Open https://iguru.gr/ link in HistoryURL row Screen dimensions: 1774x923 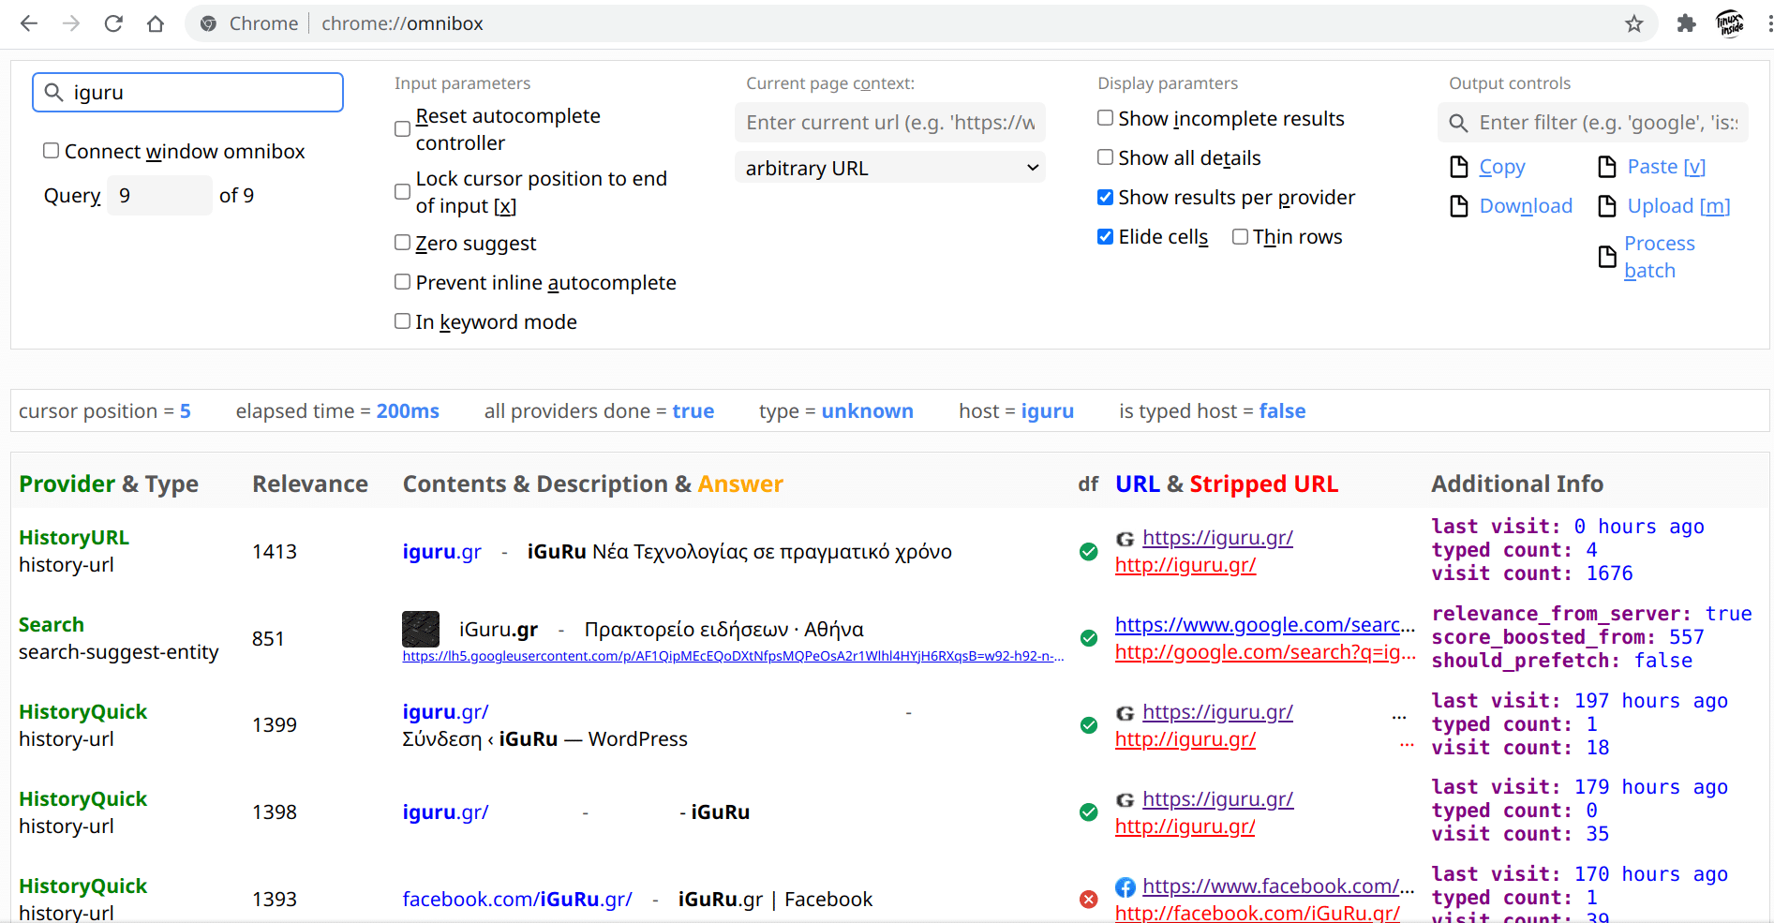[x=1217, y=538]
